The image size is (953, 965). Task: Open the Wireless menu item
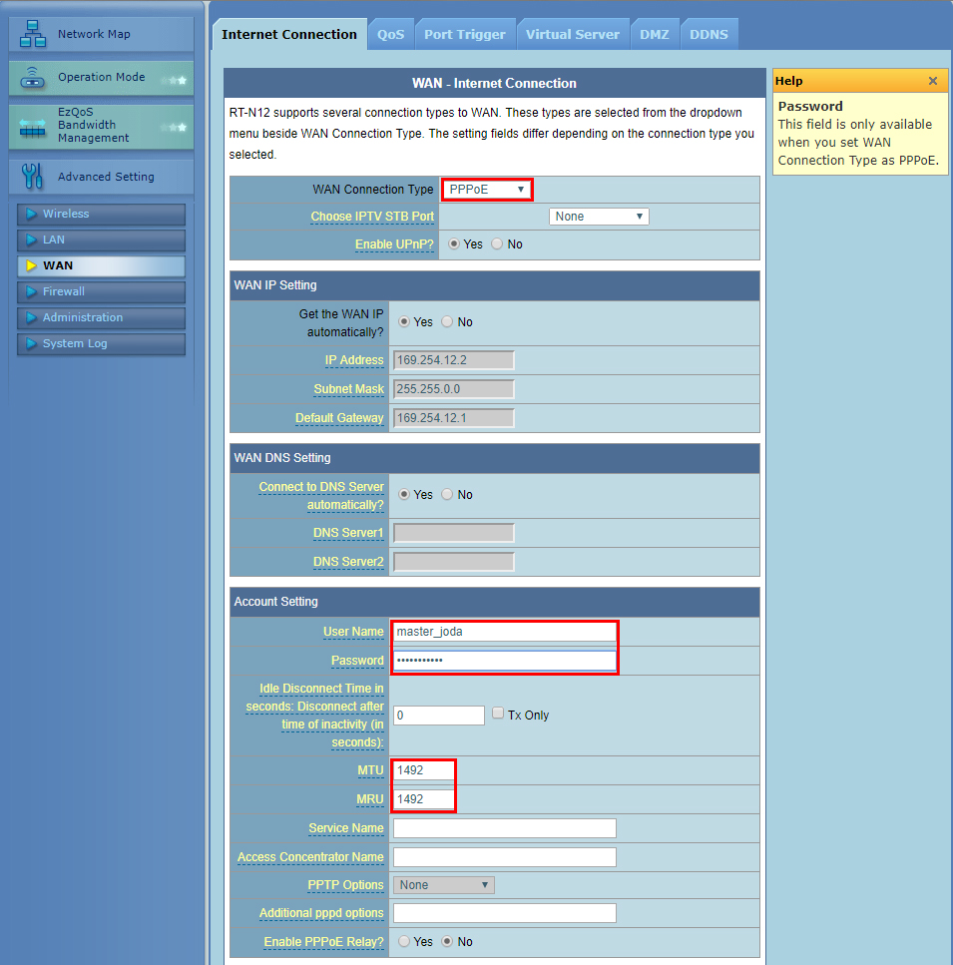click(101, 215)
